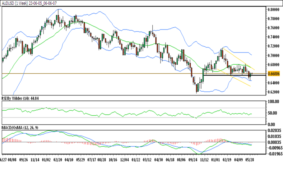Click the 01/01 date axis label
Image resolution: width=283 pixels, height=170 pixels.
coord(216,160)
